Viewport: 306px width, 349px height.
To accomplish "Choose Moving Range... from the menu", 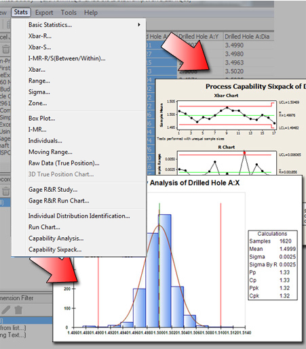I will coord(79,152).
